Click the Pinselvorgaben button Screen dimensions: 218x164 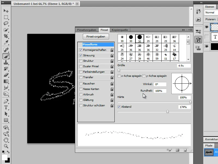(96, 37)
